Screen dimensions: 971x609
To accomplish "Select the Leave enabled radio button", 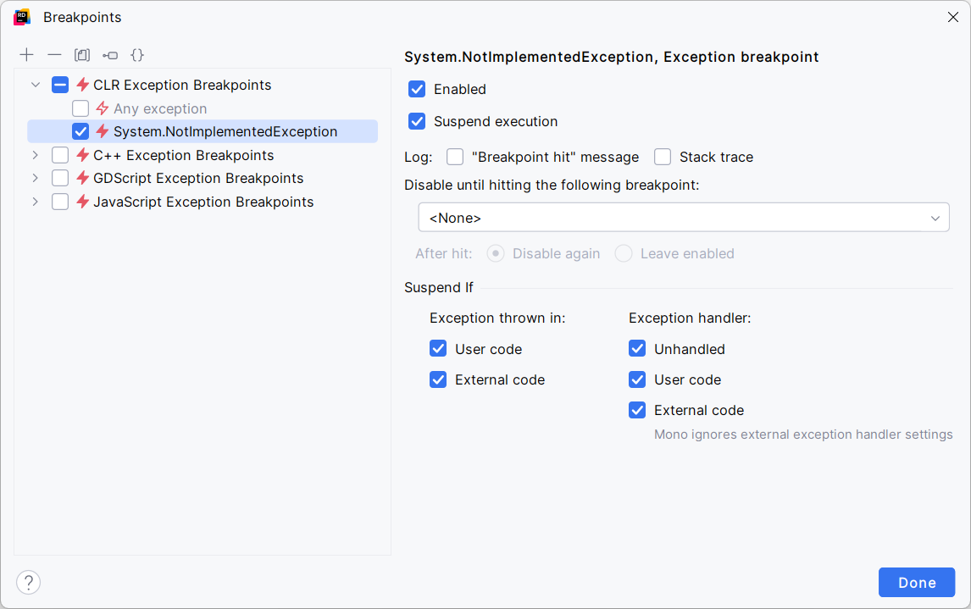I will (623, 253).
